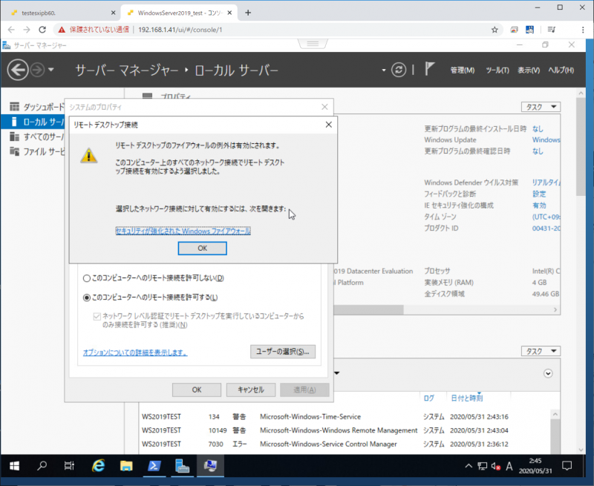Click the Windows Update status link value
The image size is (594, 486).
[x=546, y=139]
